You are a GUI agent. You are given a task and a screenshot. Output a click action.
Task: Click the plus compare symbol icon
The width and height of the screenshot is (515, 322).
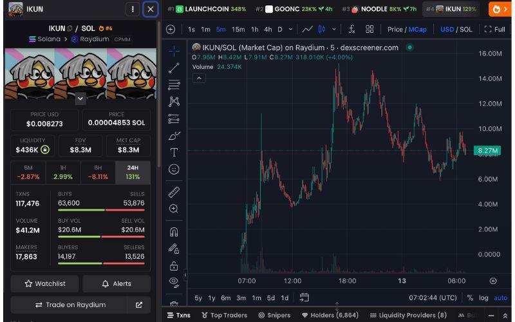(x=171, y=29)
